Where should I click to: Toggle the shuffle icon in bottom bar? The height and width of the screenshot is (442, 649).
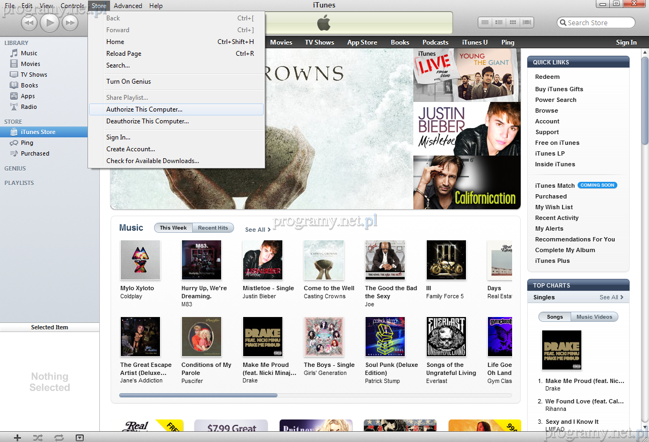click(38, 438)
